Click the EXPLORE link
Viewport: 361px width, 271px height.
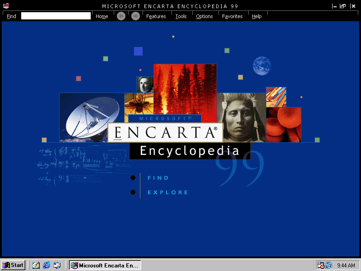click(168, 192)
